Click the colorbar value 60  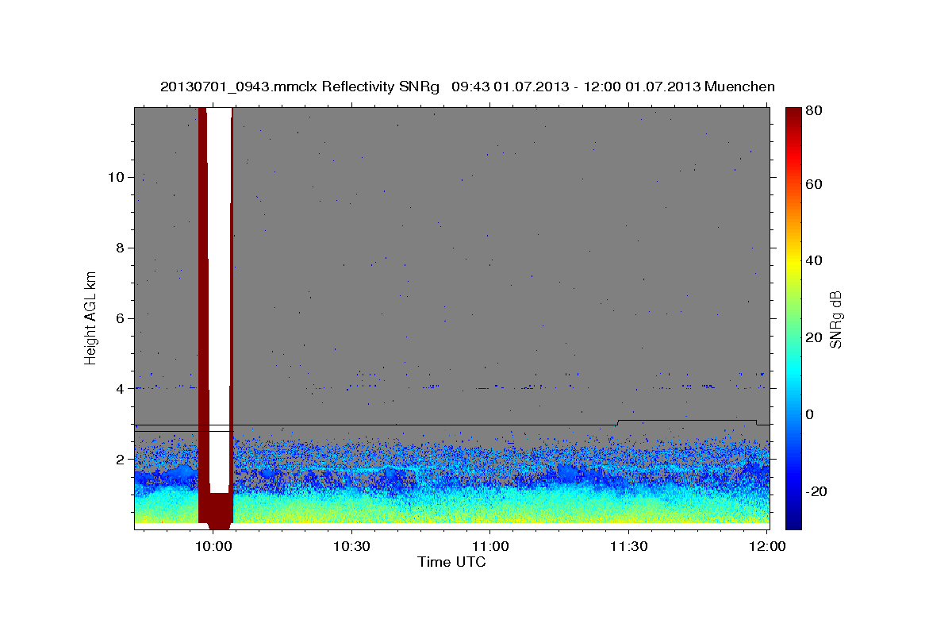point(813,184)
